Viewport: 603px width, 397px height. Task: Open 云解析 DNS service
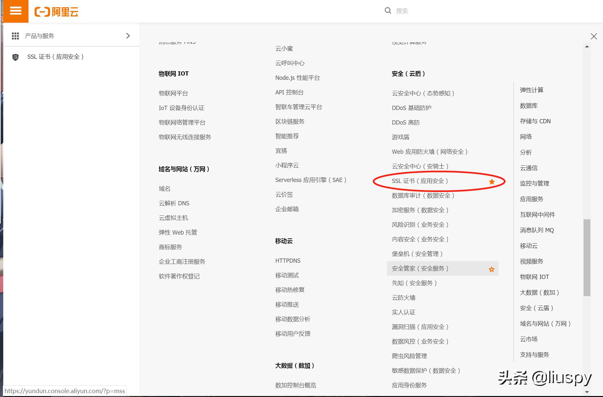[174, 203]
